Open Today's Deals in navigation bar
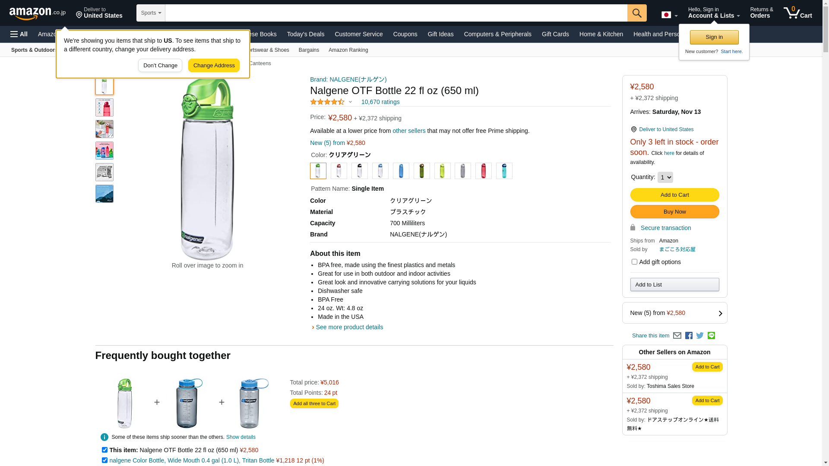Viewport: 829px width, 466px height. tap(305, 34)
